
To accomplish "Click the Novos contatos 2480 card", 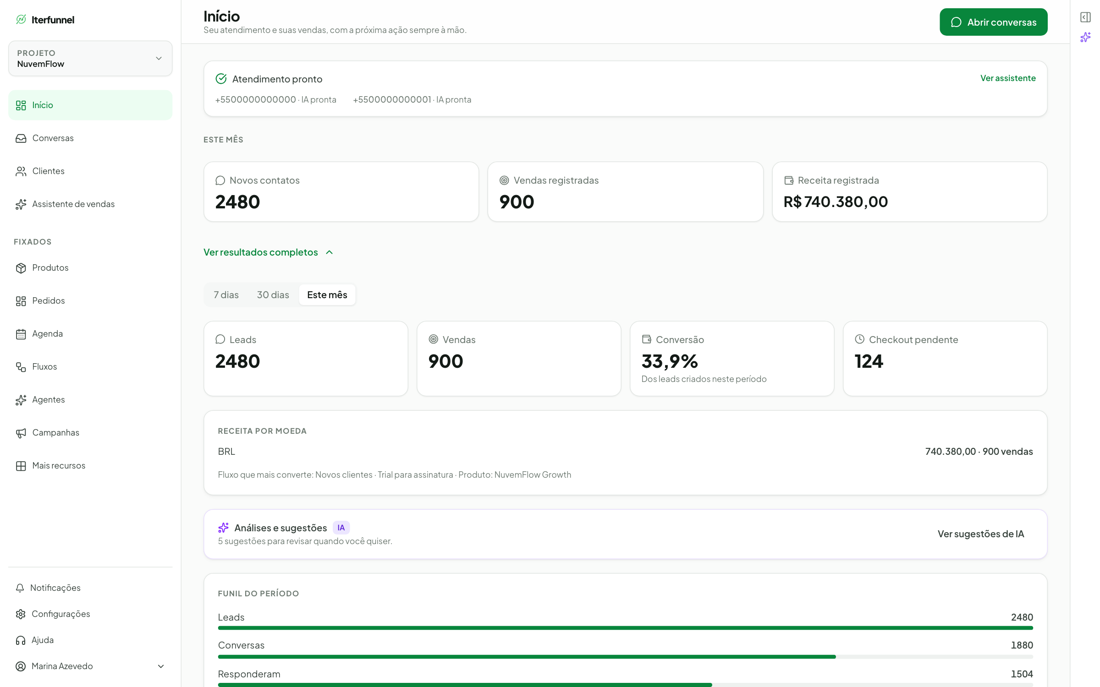I will click(x=341, y=191).
